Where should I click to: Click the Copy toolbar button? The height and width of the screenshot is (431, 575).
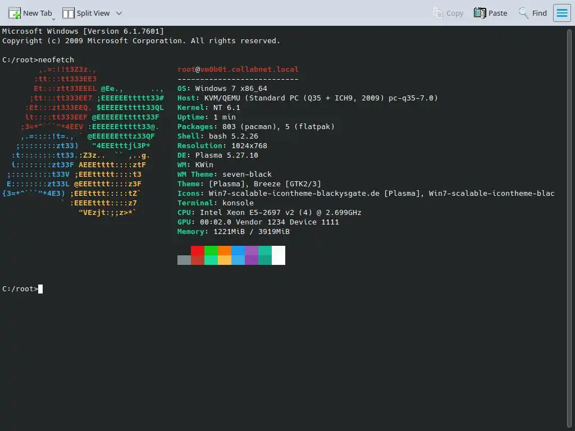coord(448,13)
